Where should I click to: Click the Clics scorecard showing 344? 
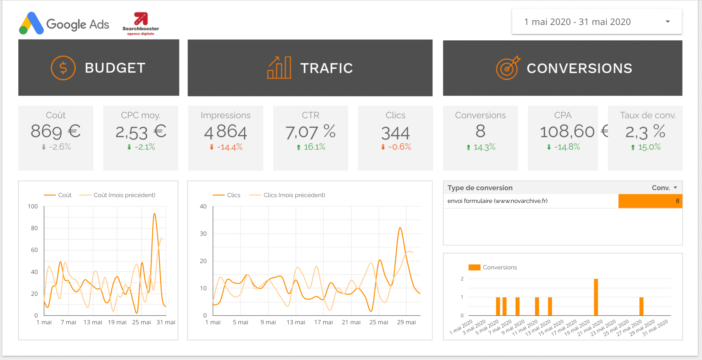point(395,138)
